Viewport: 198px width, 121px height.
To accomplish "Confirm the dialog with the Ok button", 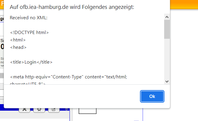I will coord(152,96).
